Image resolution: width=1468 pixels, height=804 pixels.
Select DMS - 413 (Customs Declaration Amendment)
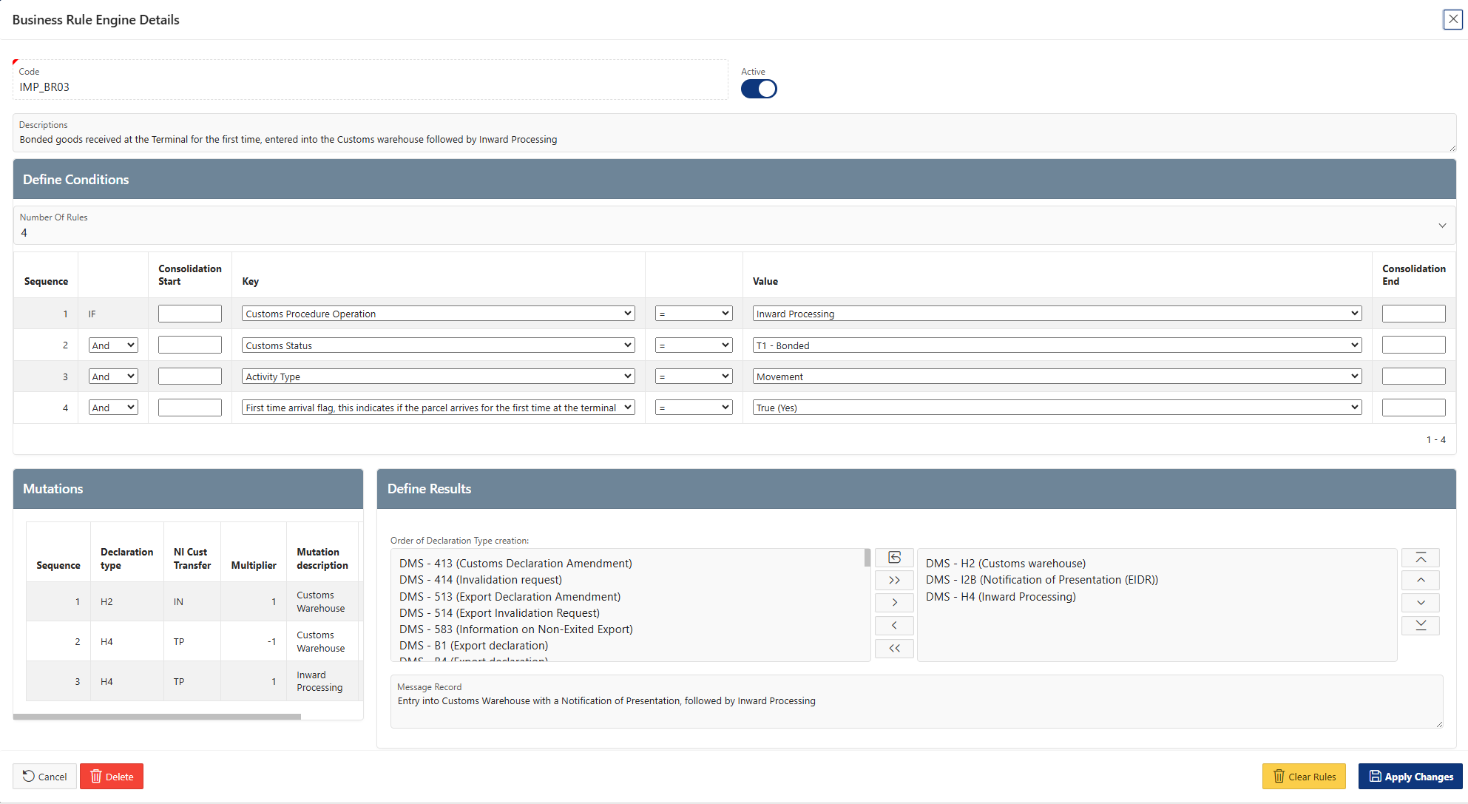(515, 564)
